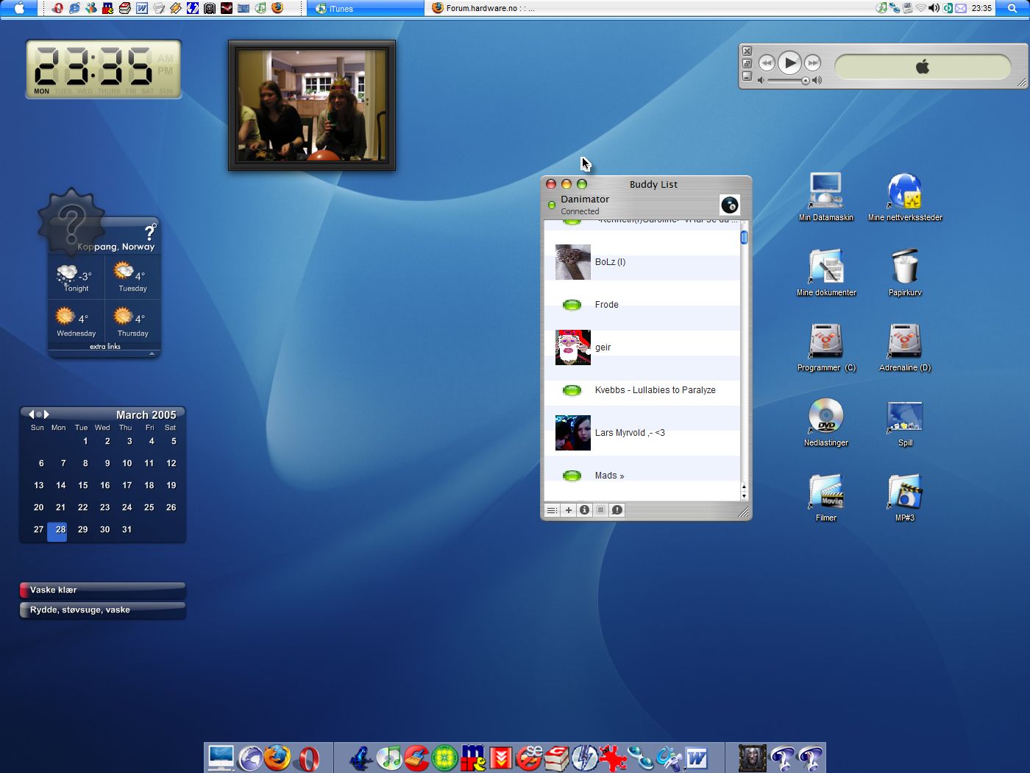Screen dimensions: 1030x773
Task: Launch CCleaner from the bottom dock
Action: [417, 758]
